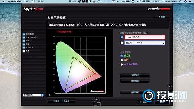
Task: Open the Apple menu
Action: (x=4, y=2)
